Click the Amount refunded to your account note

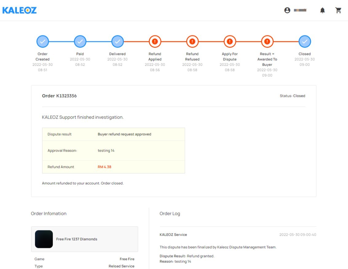[x=83, y=183]
